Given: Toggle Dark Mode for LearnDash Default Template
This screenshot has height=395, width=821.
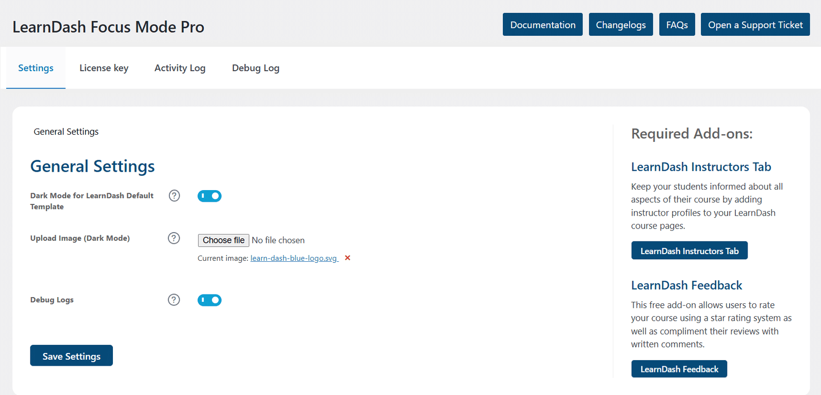Looking at the screenshot, I should [x=209, y=196].
